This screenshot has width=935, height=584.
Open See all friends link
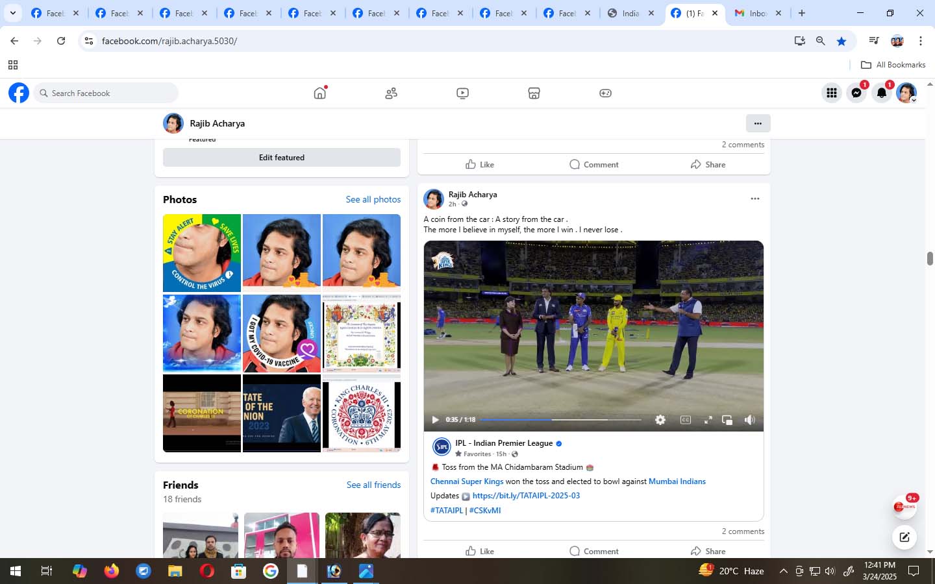pos(373,485)
